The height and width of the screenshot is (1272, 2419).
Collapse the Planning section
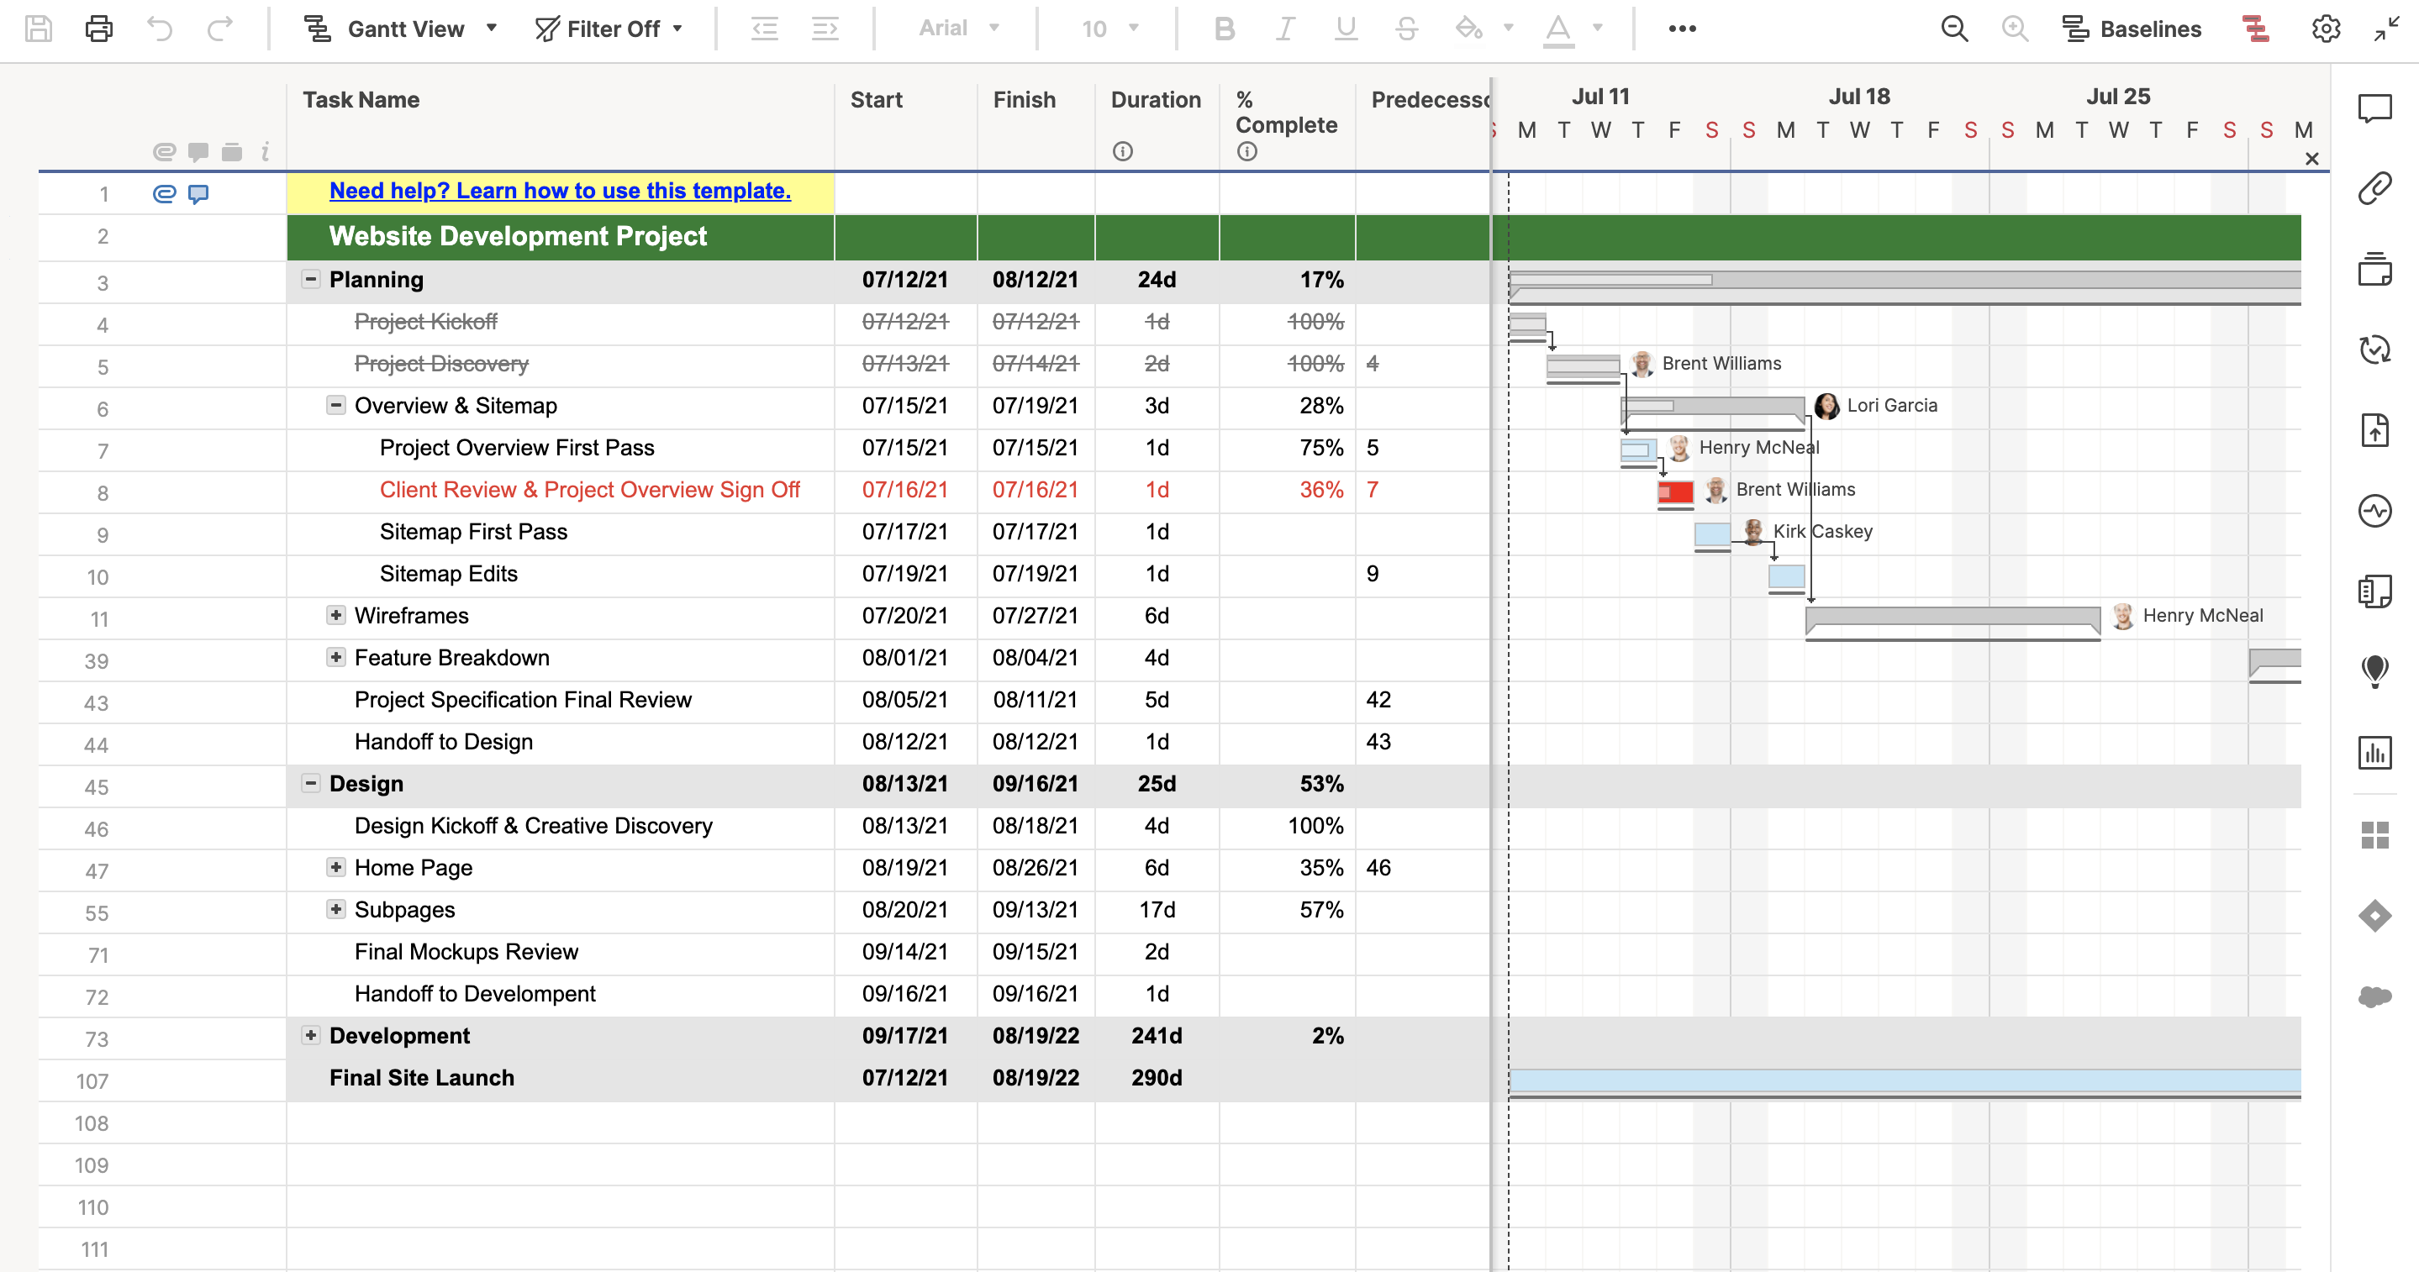(x=310, y=279)
